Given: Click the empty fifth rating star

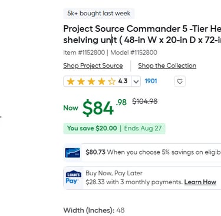Looking at the screenshot, I should (111, 81).
